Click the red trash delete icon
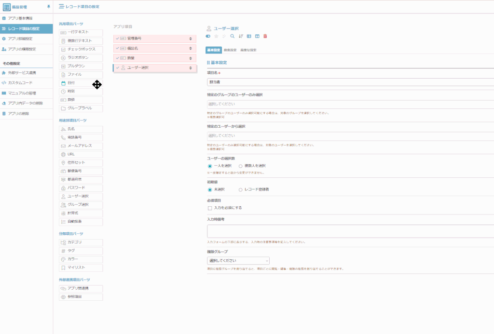The image size is (494, 334). coord(265,36)
